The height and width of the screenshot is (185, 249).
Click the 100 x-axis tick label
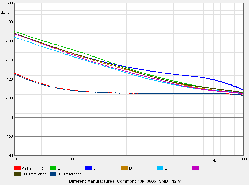[x=72, y=159]
